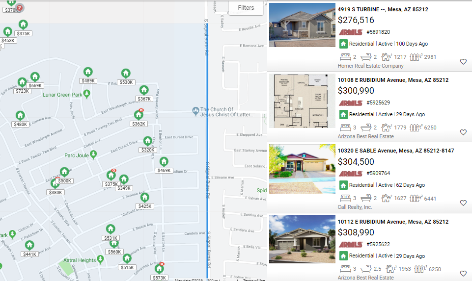
Task: Favorite the 4919 S Turbine listing
Action: point(463,62)
